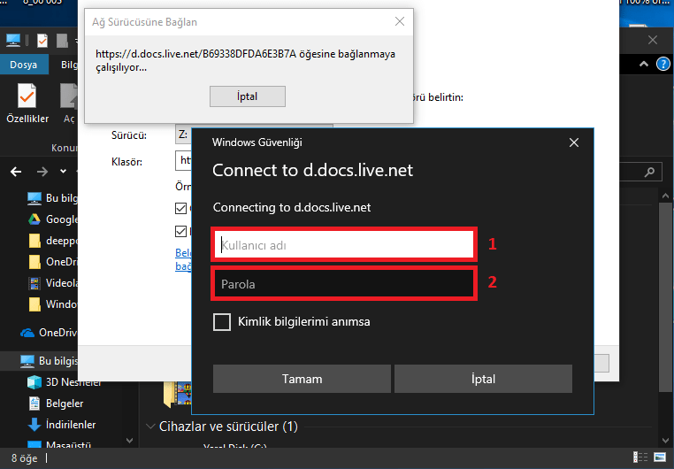Open Belgeler folder in navigation tree
674x469 pixels.
point(55,404)
